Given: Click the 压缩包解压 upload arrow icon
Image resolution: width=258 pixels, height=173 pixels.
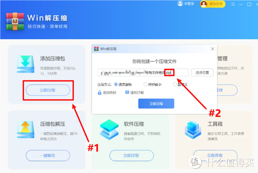Looking at the screenshot, I should [x=25, y=130].
